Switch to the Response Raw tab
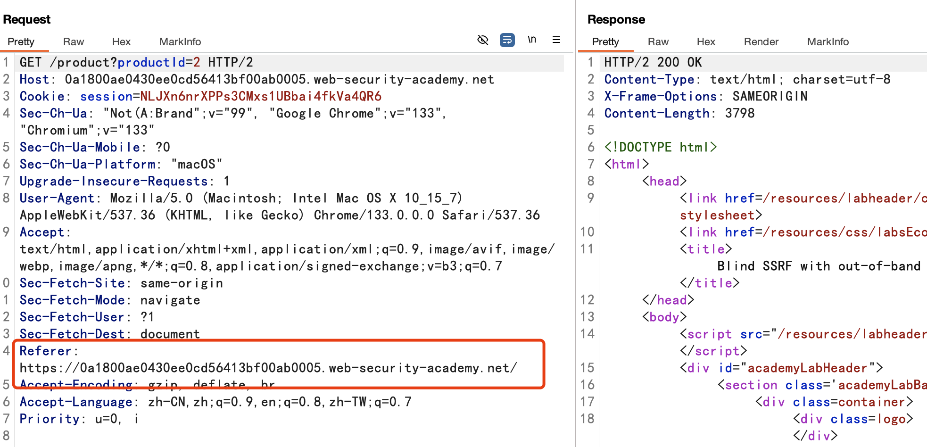This screenshot has width=927, height=447. 658,42
